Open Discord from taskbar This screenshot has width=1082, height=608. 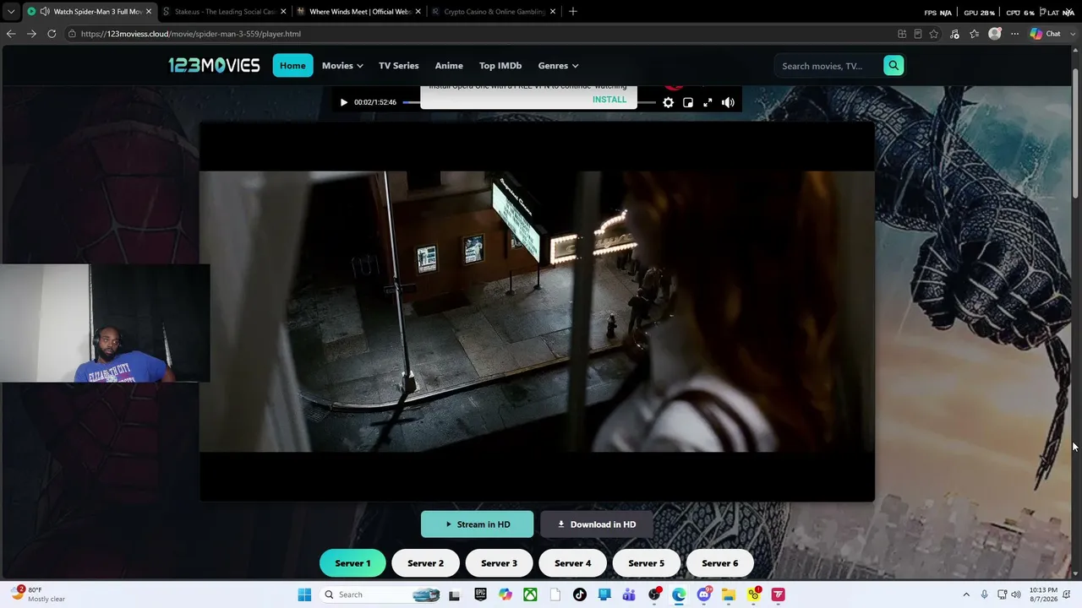(703, 594)
